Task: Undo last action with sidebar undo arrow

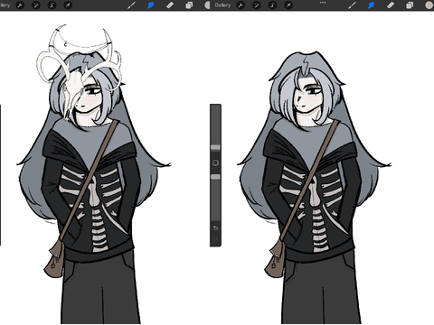Action: (x=215, y=228)
